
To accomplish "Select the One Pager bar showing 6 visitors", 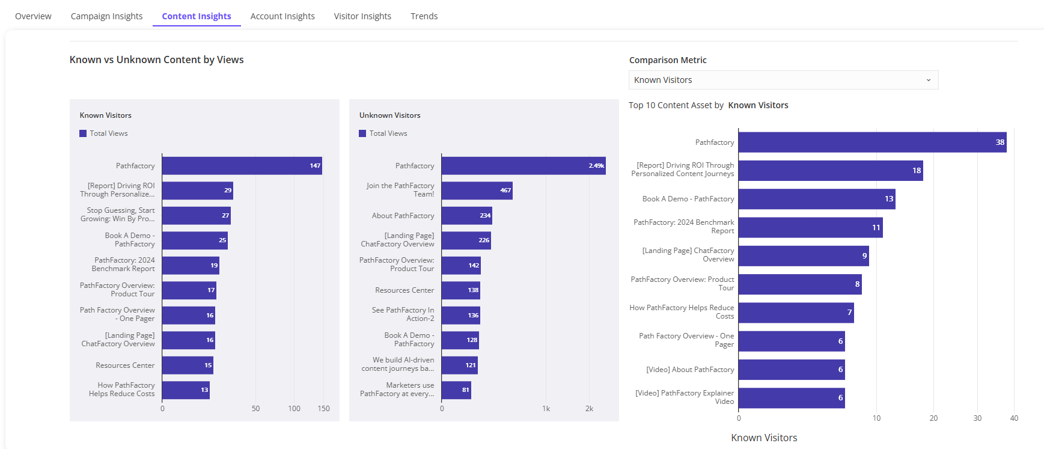I will click(x=792, y=341).
